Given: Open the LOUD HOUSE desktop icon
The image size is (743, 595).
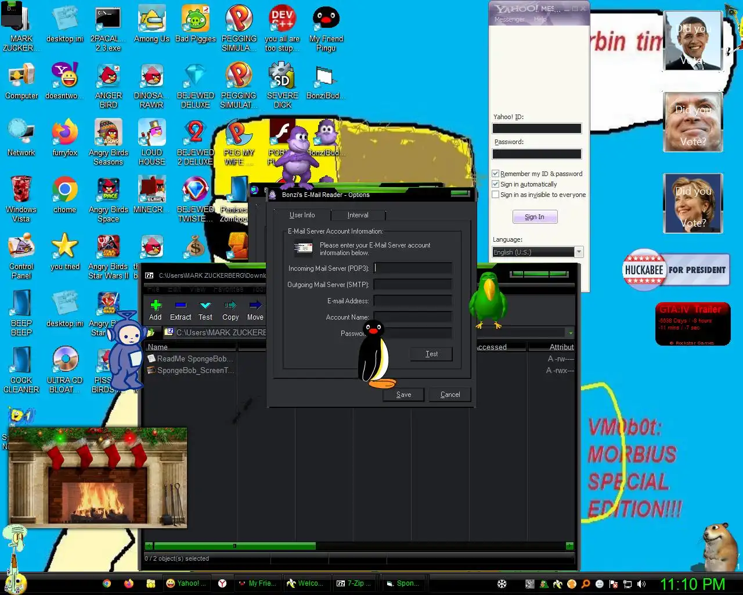Looking at the screenshot, I should [152, 142].
